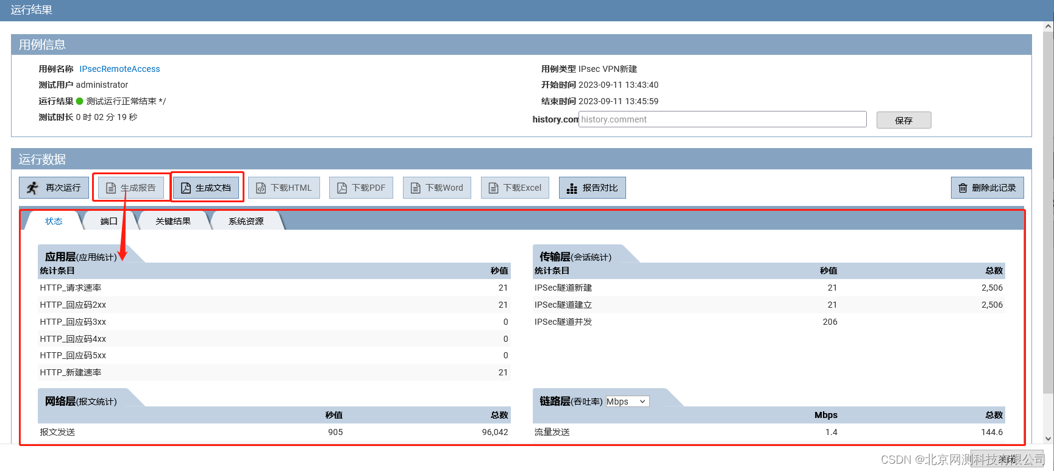The height and width of the screenshot is (471, 1054).
Task: Click the running man icon on 再次运行
Action: (33, 188)
